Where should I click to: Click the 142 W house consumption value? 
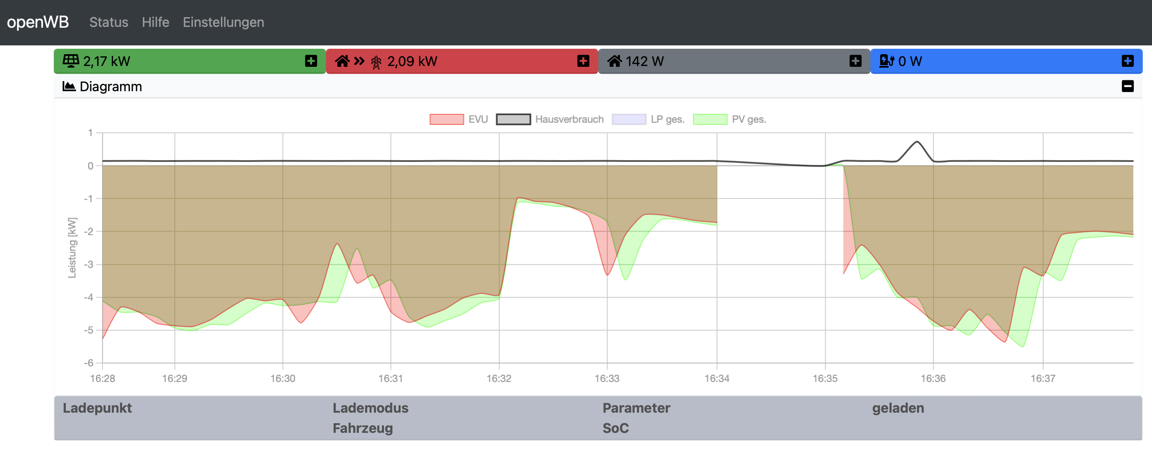point(645,61)
